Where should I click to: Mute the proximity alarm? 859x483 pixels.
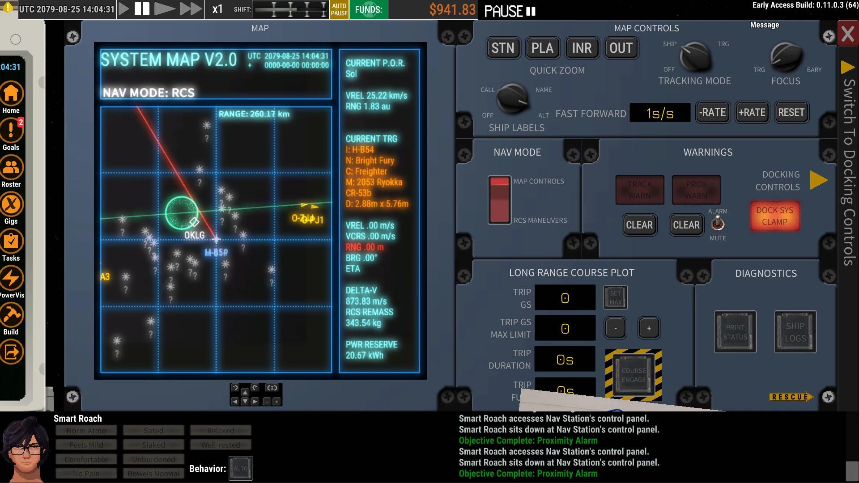(718, 224)
